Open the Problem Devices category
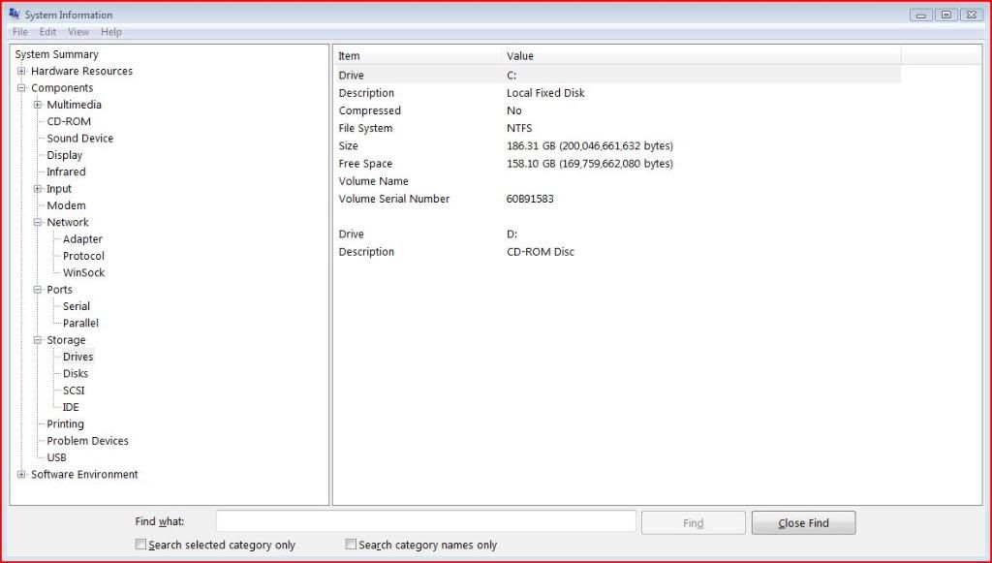The width and height of the screenshot is (992, 563). tap(87, 441)
